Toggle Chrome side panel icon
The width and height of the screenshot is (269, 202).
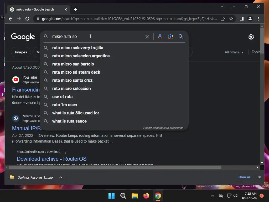[242, 19]
